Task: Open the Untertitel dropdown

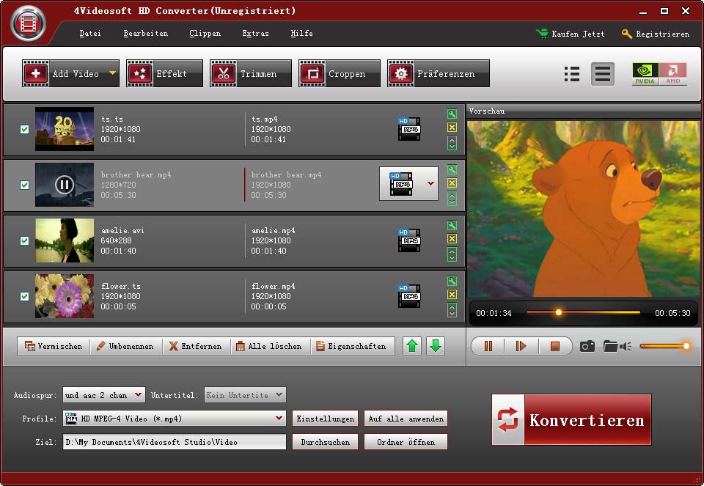Action: coord(279,395)
